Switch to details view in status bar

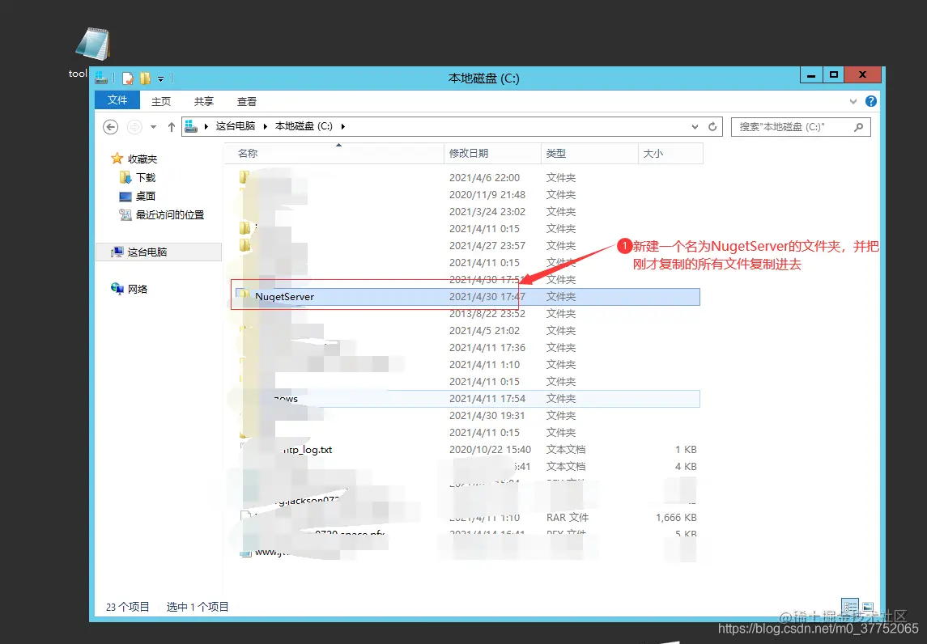pos(850,607)
